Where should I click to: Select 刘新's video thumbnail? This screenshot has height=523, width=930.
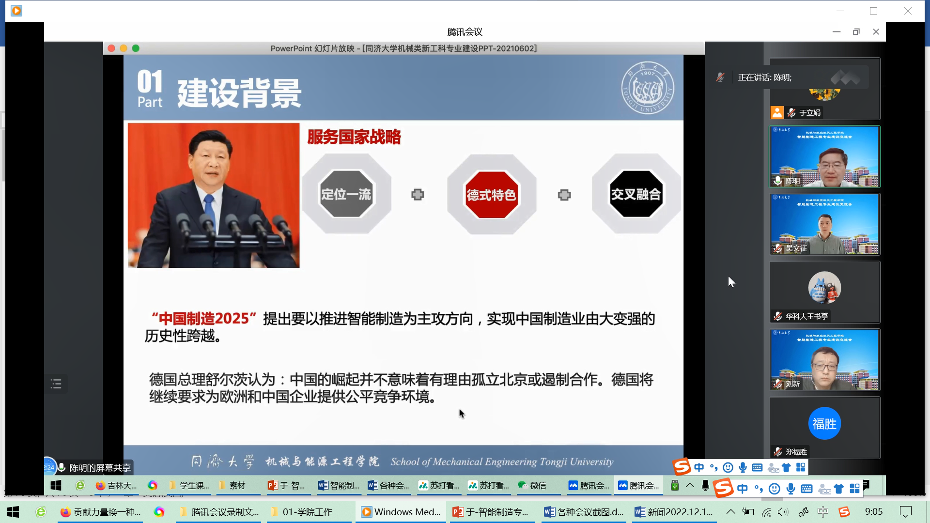click(824, 359)
